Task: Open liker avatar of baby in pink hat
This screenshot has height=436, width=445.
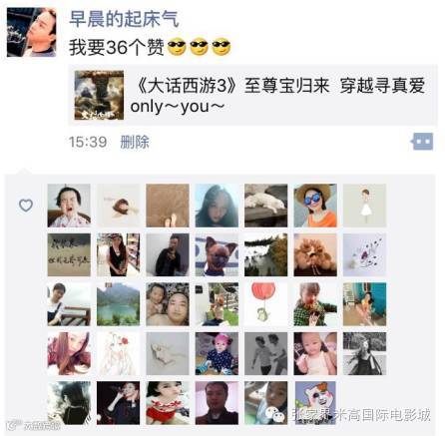Action: point(217,353)
